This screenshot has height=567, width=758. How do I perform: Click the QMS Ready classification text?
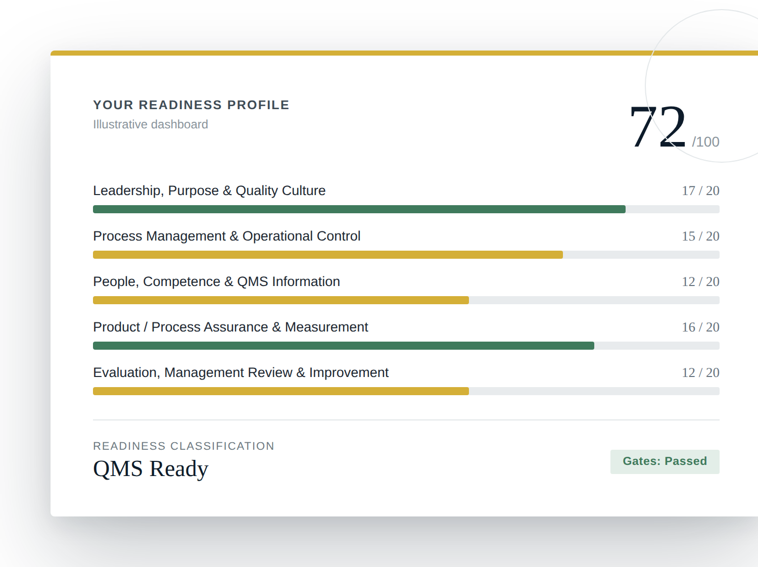tap(151, 469)
